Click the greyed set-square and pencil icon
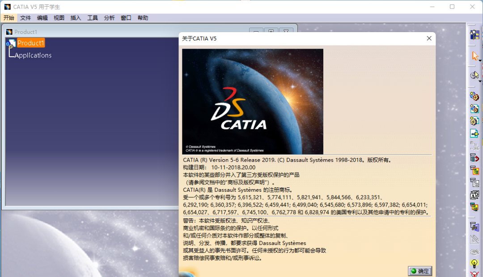This screenshot has width=483, height=277. [x=475, y=239]
